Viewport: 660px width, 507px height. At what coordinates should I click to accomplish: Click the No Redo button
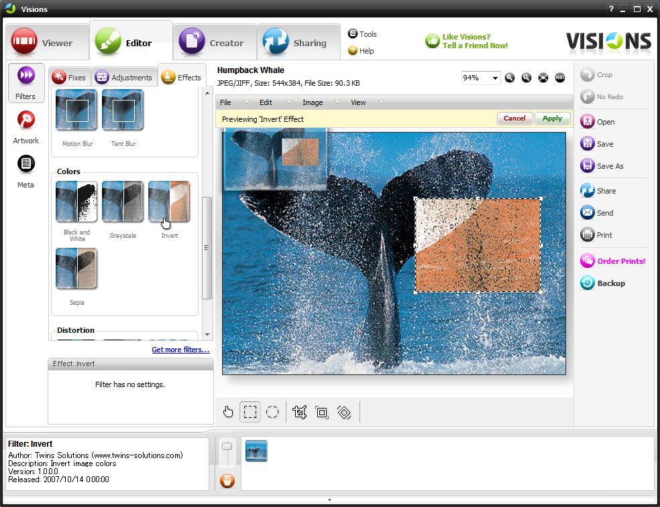(602, 96)
